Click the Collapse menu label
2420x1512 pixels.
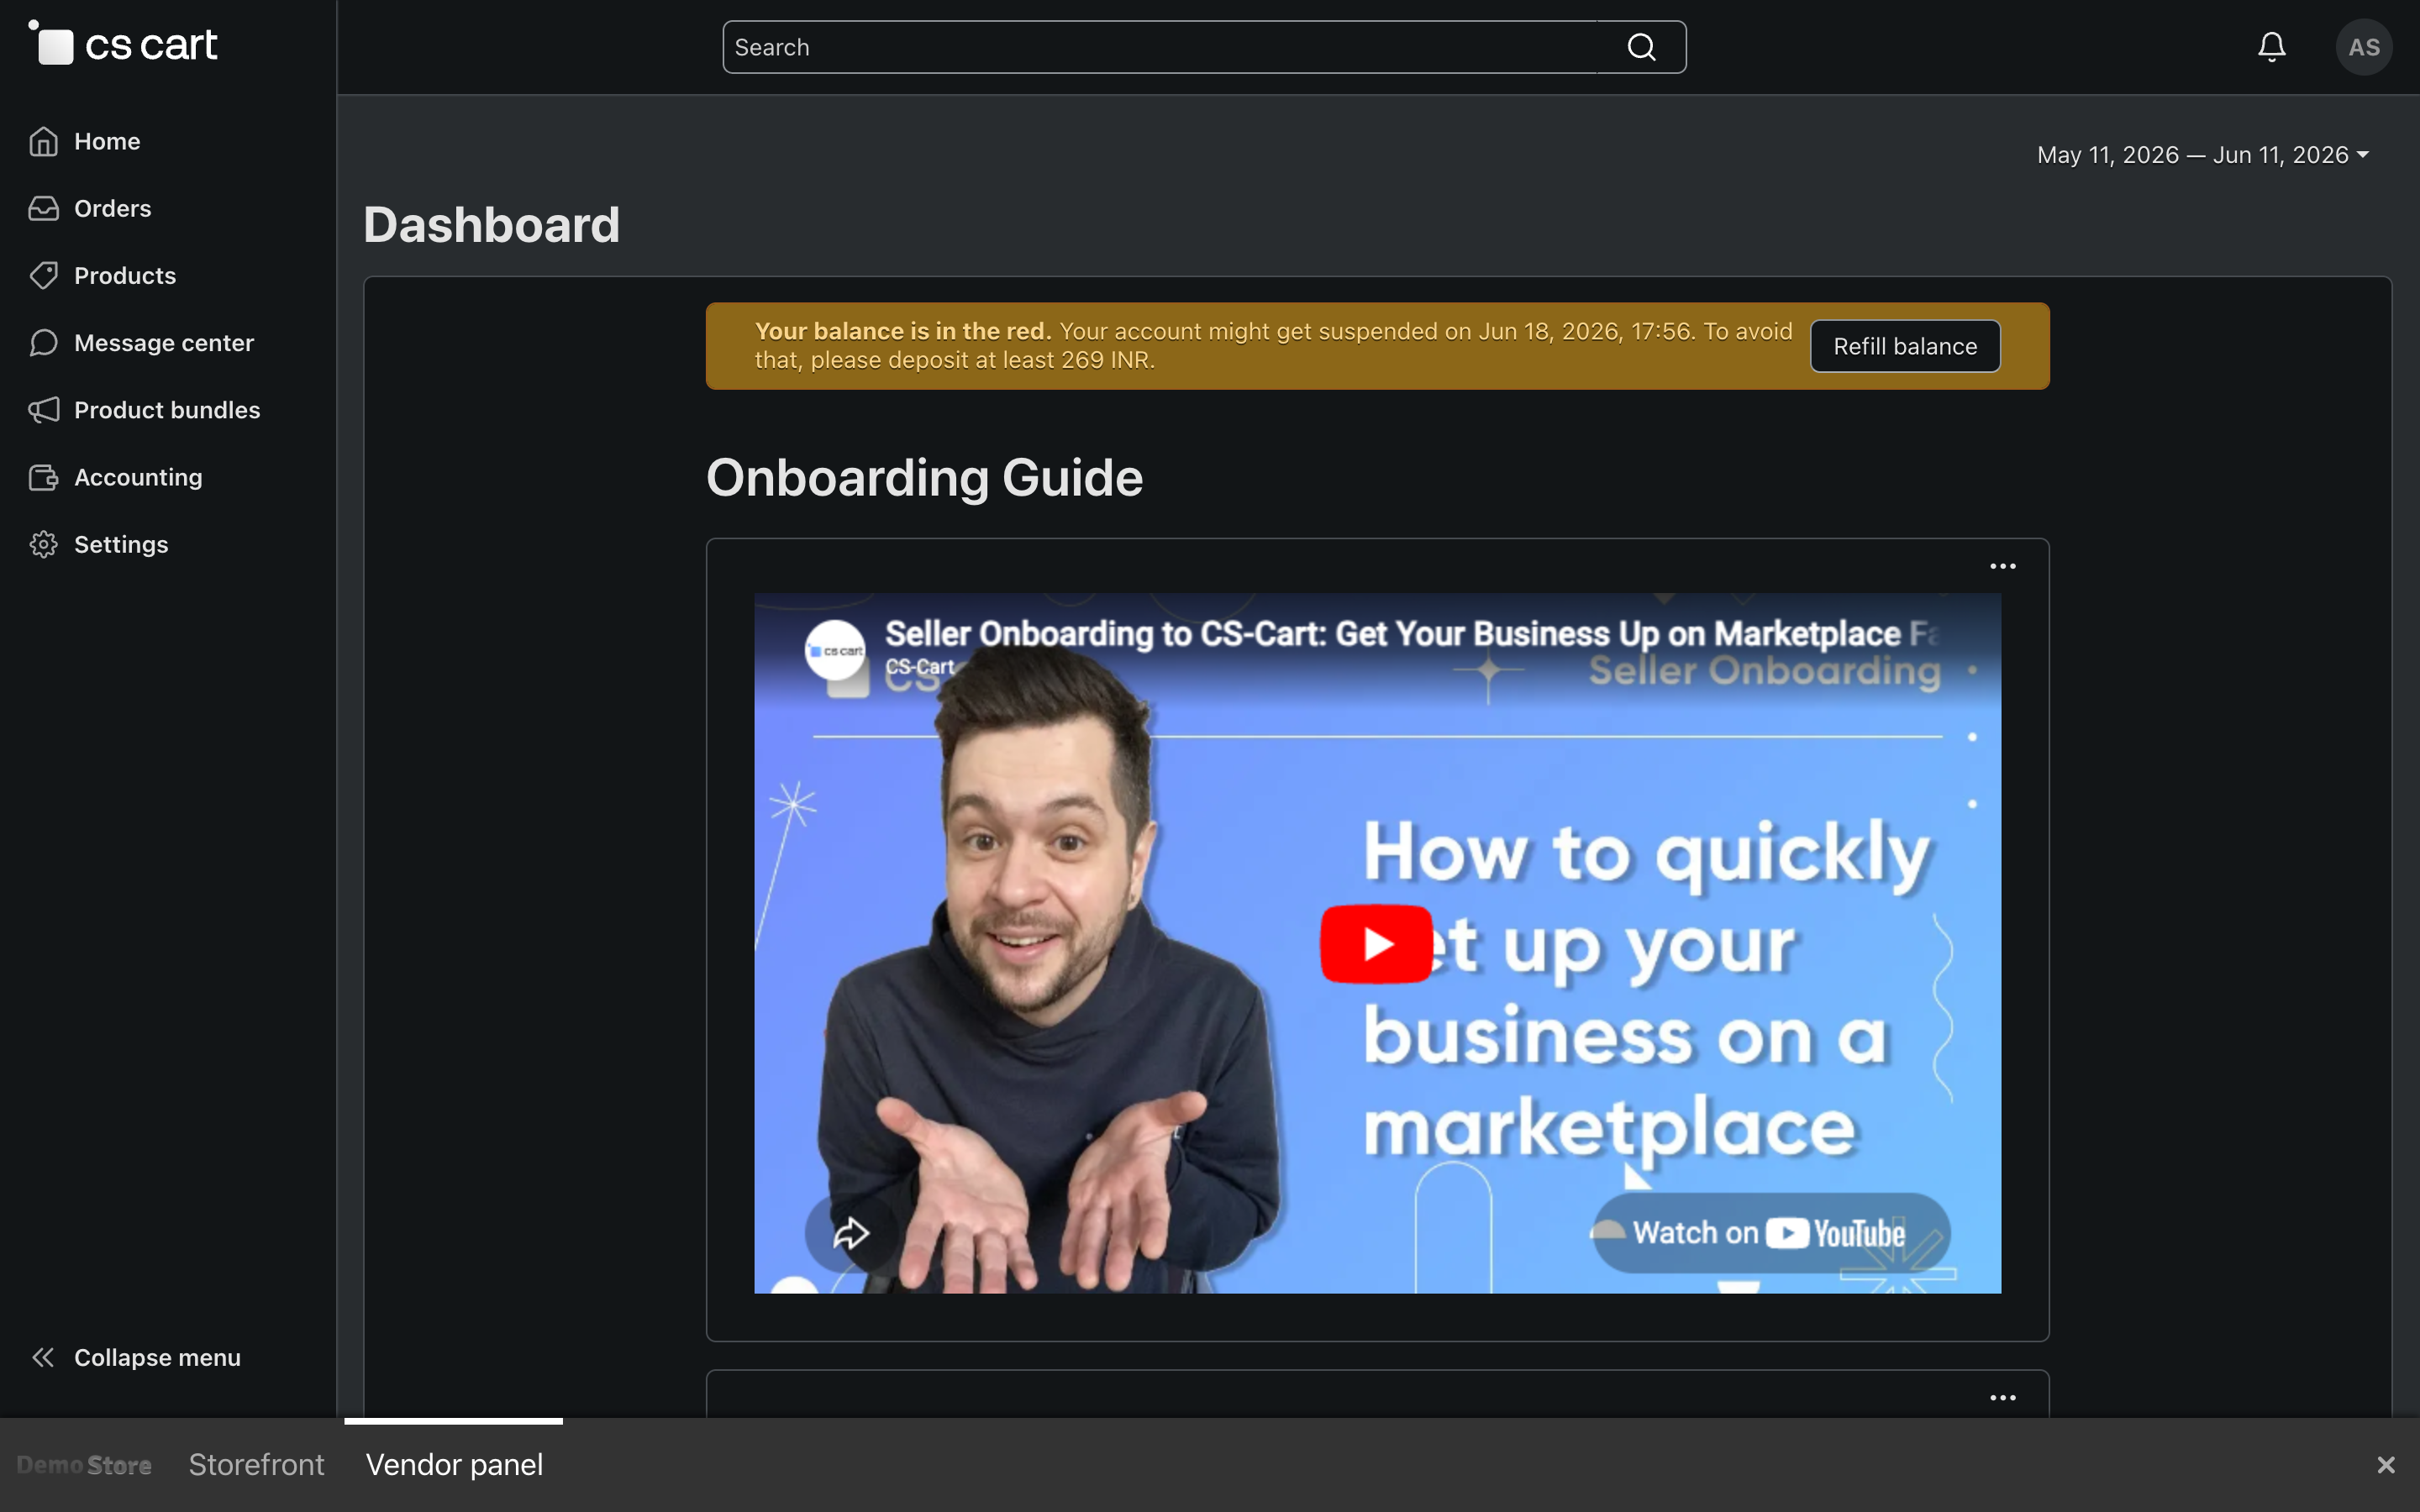pos(157,1357)
